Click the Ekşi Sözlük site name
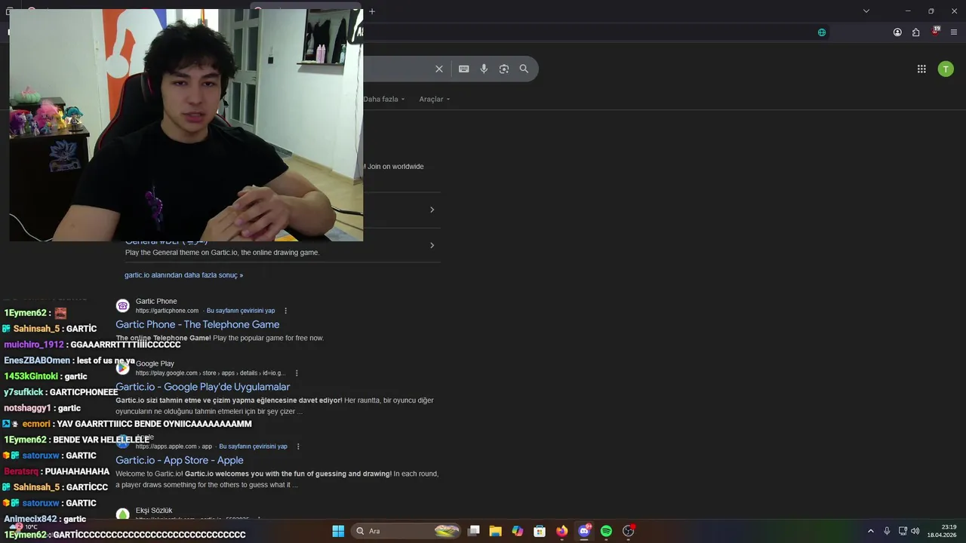The width and height of the screenshot is (966, 543). (x=154, y=511)
